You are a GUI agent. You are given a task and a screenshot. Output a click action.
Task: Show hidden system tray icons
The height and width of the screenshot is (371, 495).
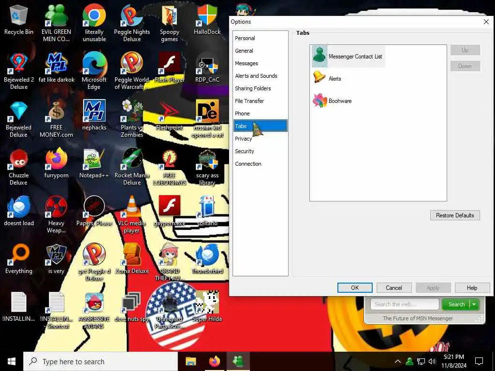398,361
